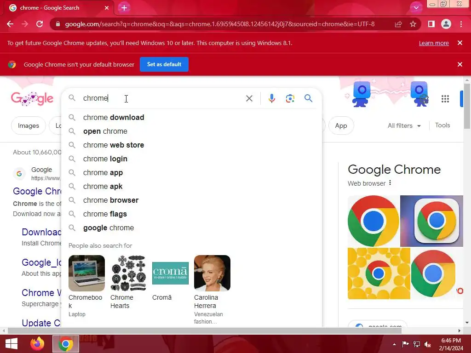Choose the google chrome suggestion
This screenshot has width=471, height=353.
coord(192,228)
